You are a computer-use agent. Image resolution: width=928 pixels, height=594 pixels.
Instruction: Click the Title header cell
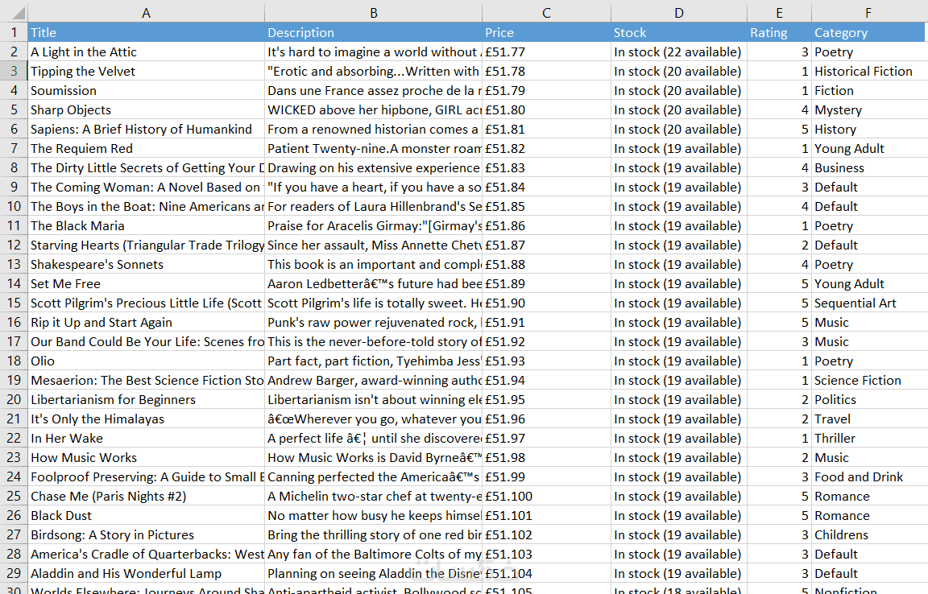click(x=146, y=32)
